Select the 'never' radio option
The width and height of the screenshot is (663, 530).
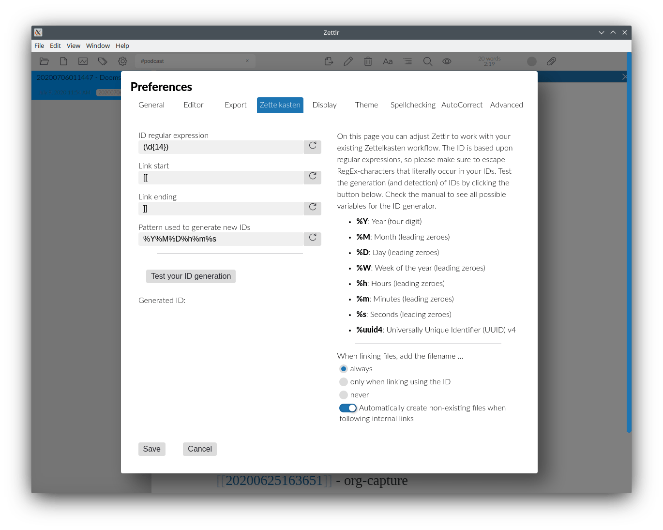point(344,395)
